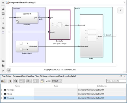
Task: Click the Hide/Show Explorer Bar arrow icon
Action: pyautogui.click(x=3, y=2)
